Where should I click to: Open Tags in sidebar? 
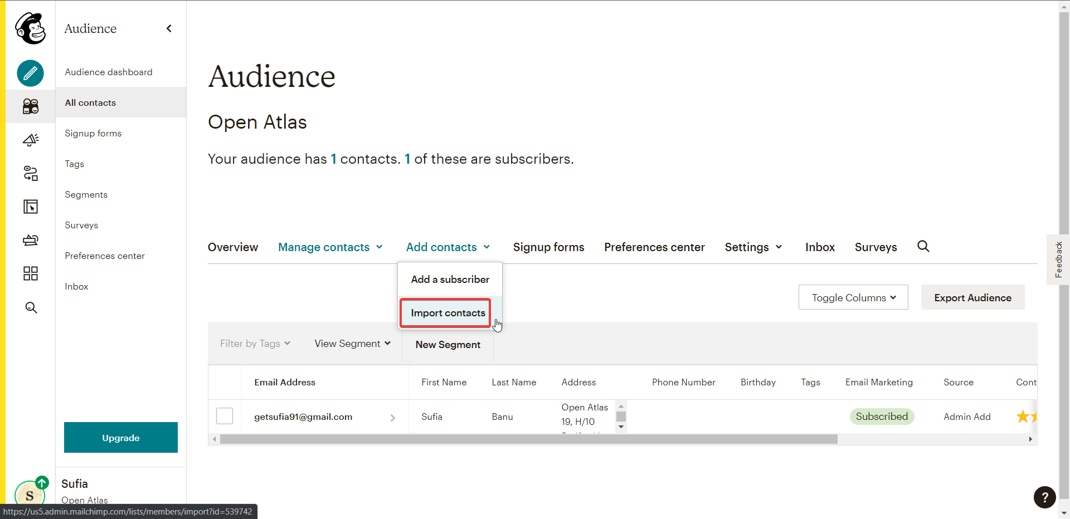(74, 164)
